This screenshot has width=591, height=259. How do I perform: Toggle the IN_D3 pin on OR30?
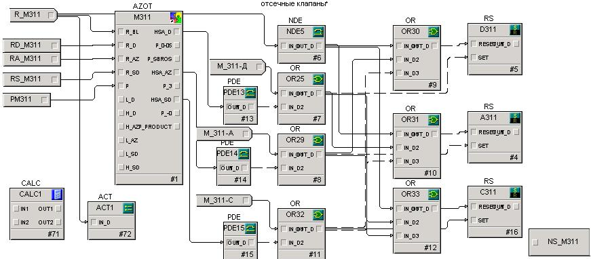click(x=399, y=73)
